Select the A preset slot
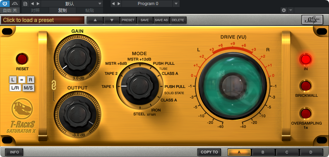This screenshot has width=329, height=157. point(240,152)
